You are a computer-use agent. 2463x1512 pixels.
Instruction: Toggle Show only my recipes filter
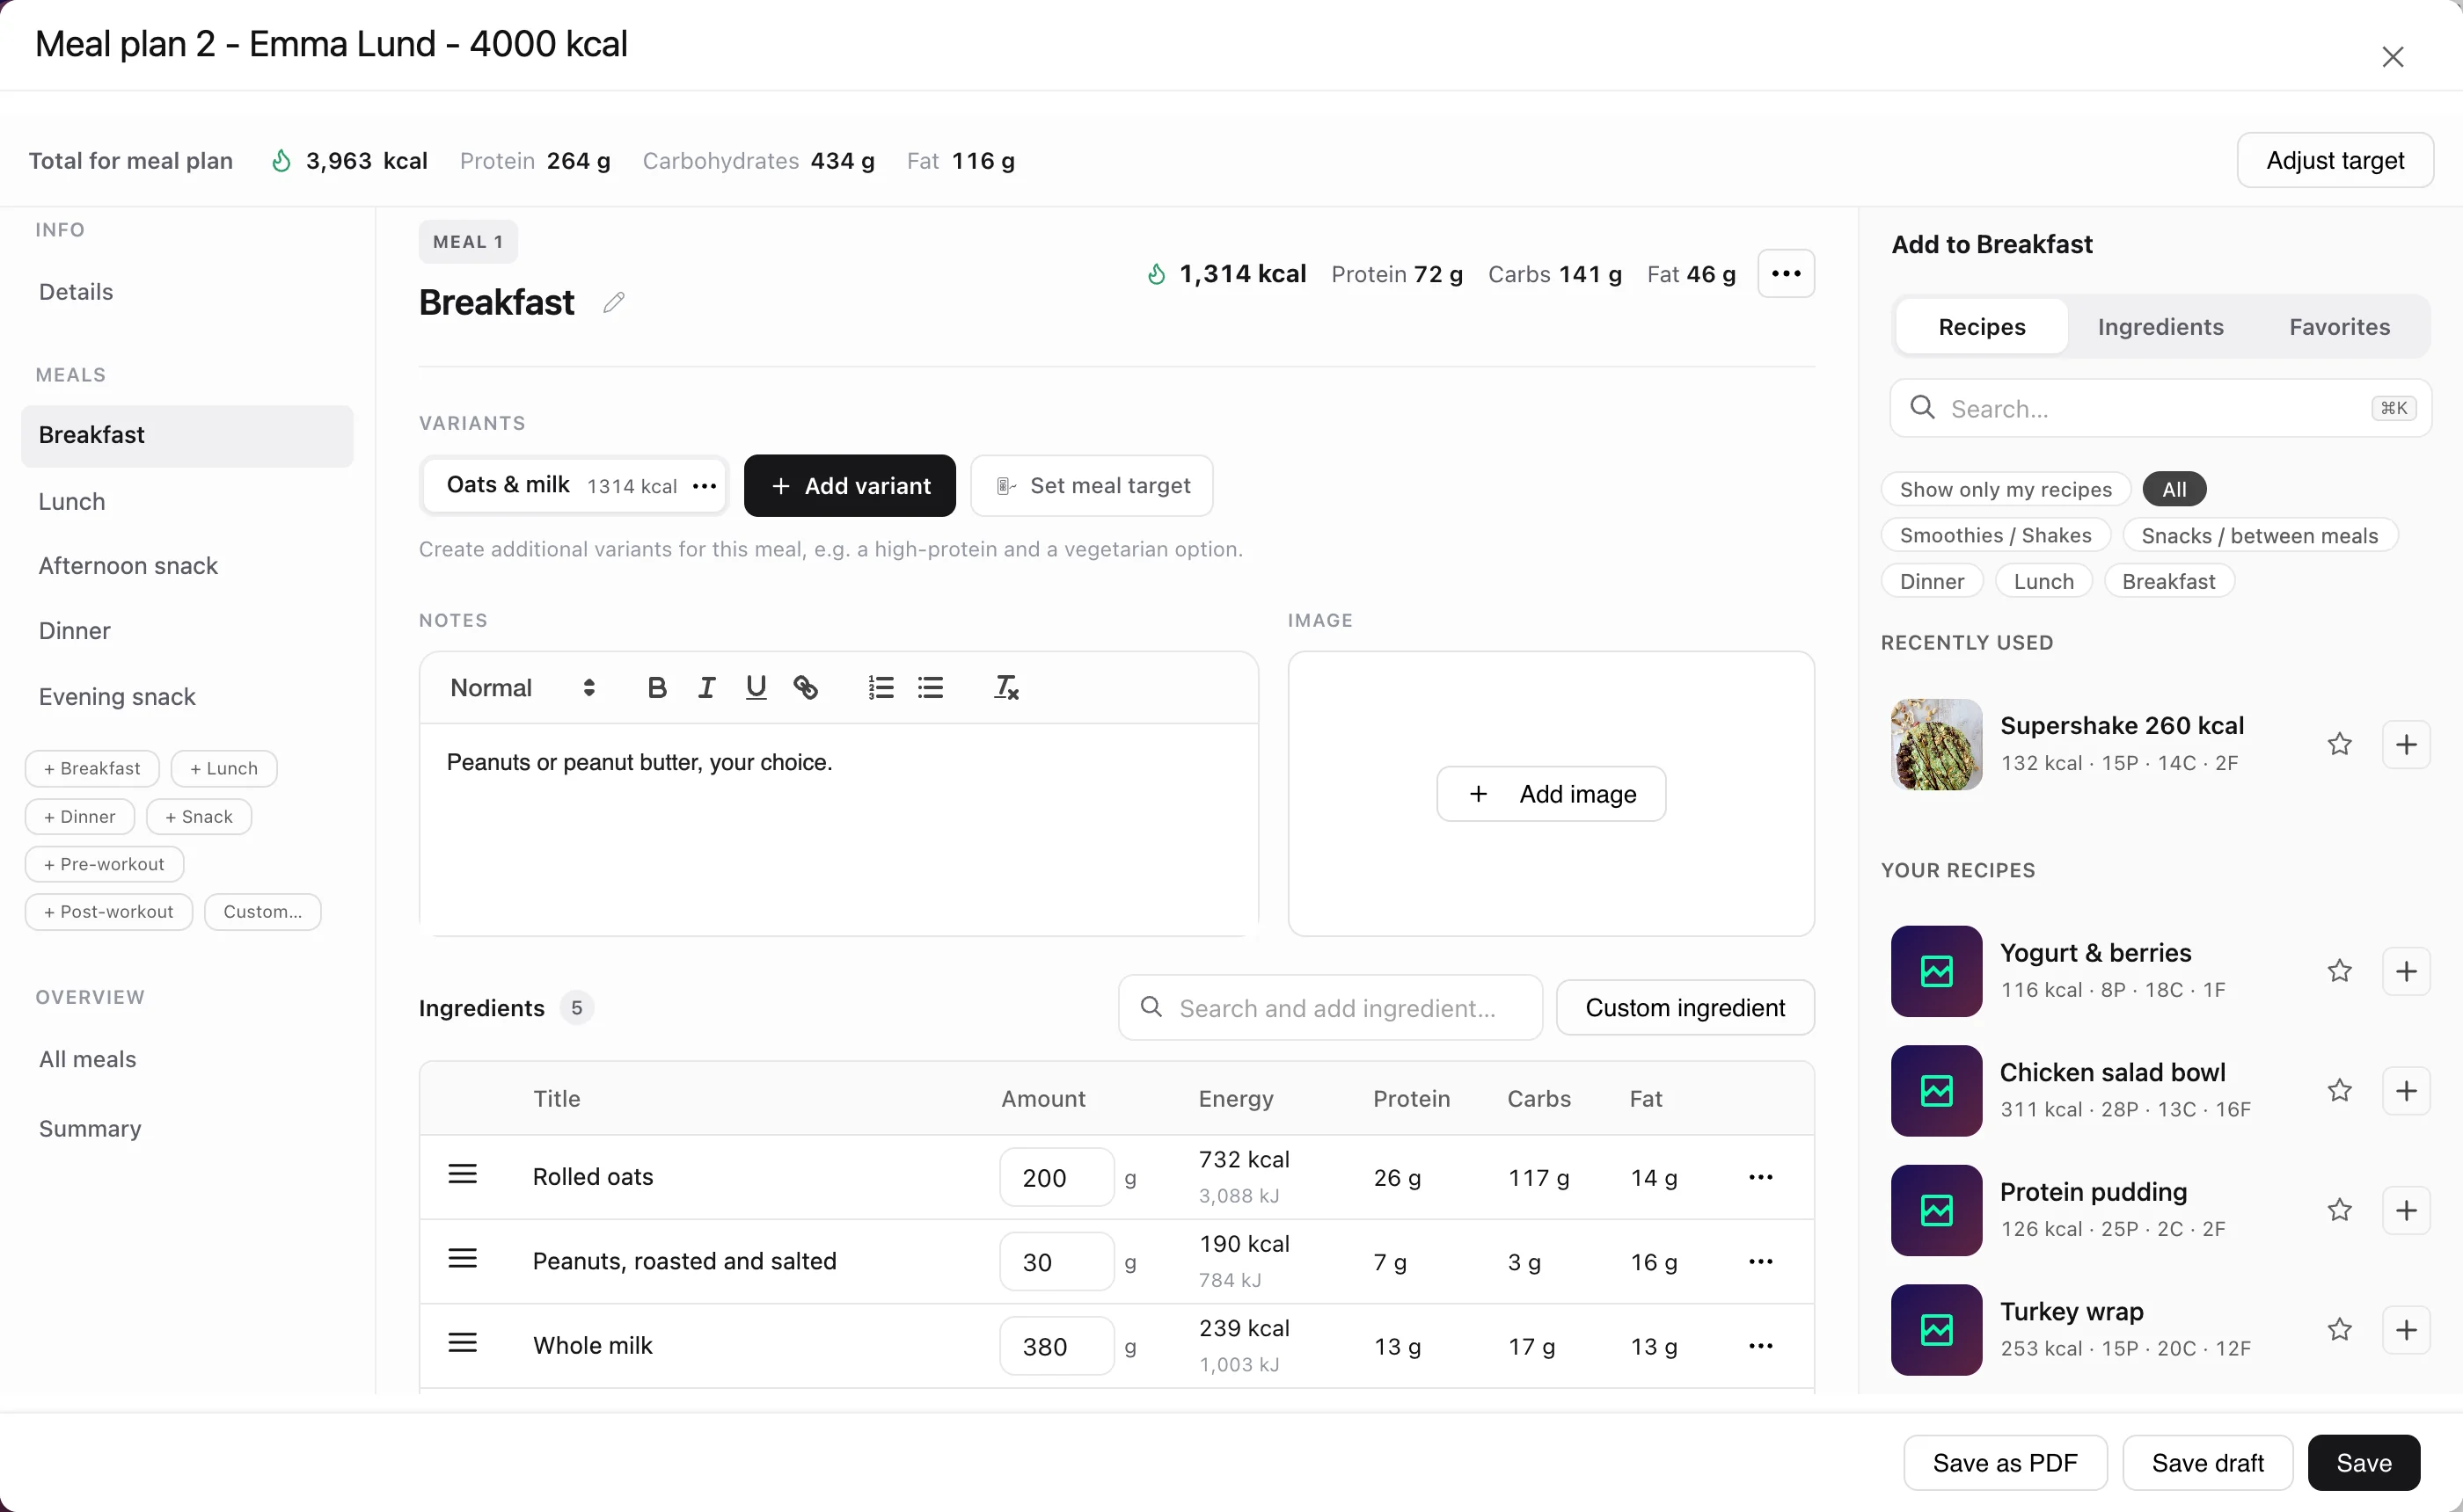[x=2005, y=489]
